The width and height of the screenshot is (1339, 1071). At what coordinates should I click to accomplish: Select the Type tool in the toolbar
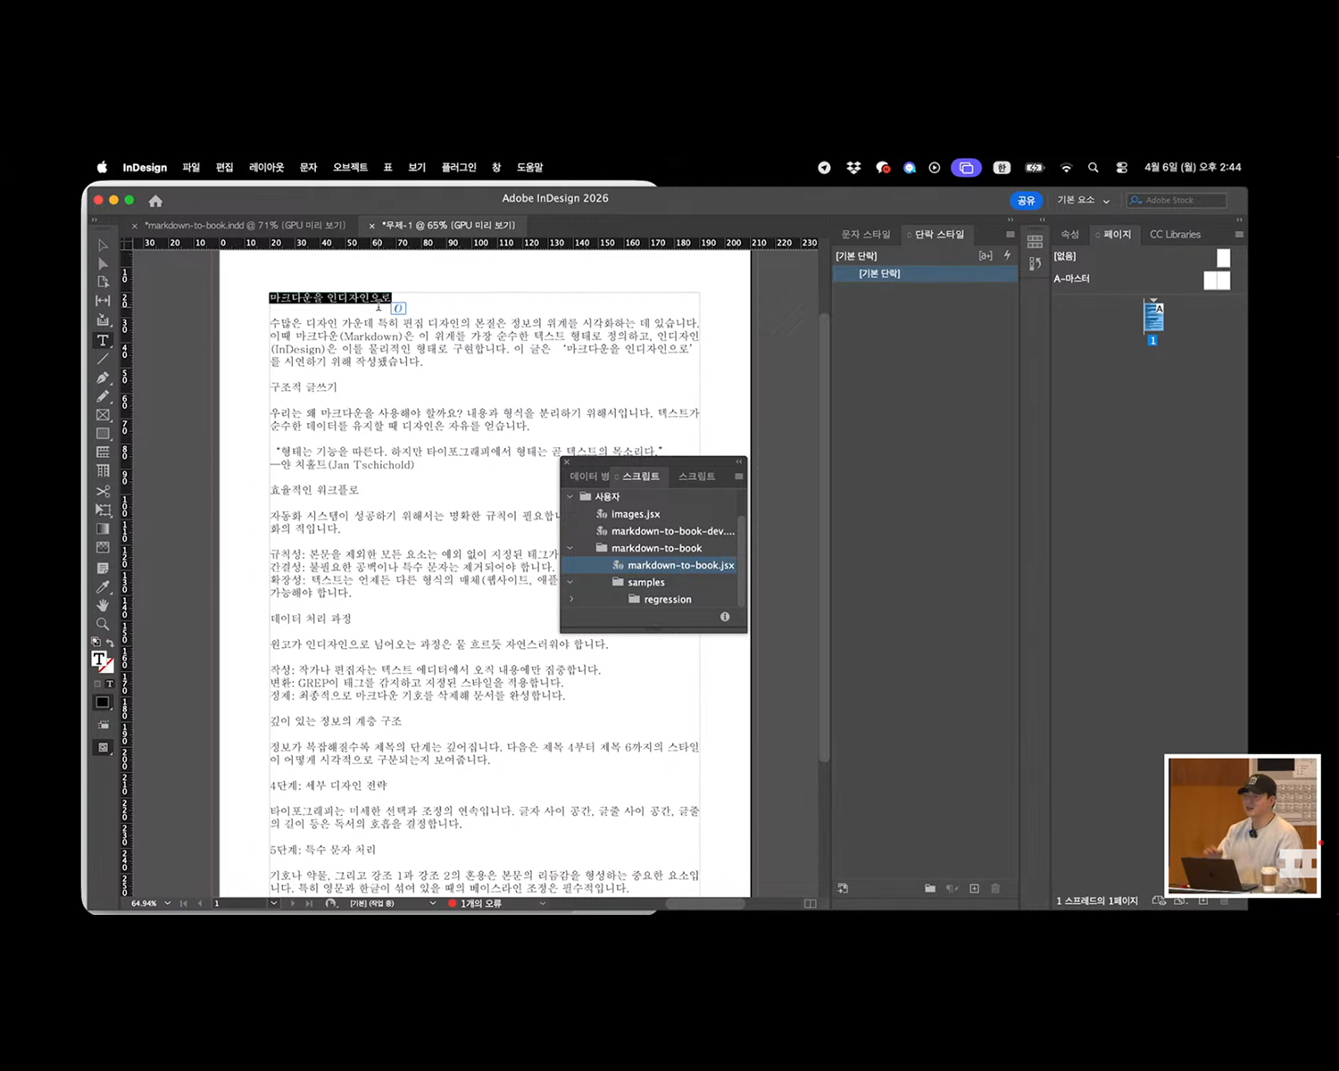coord(103,340)
